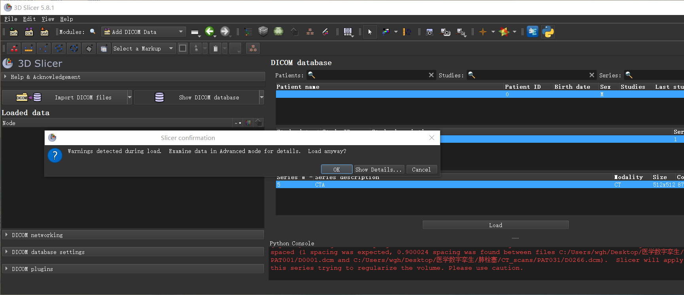Create a new point list markup
Viewport: 684px width, 295px height.
pos(14,49)
